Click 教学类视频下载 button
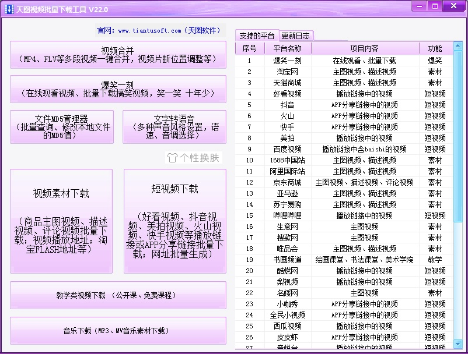This screenshot has width=468, height=354. (118, 295)
